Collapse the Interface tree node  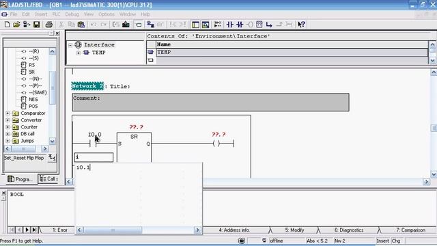pyautogui.click(x=70, y=45)
